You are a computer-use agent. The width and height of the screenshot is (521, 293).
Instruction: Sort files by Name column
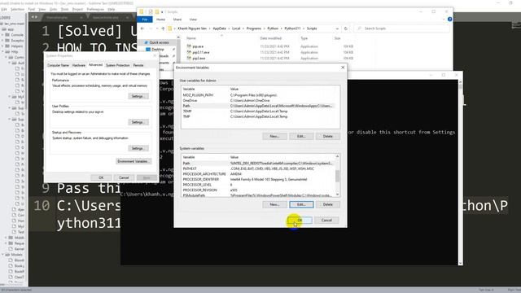coord(191,38)
